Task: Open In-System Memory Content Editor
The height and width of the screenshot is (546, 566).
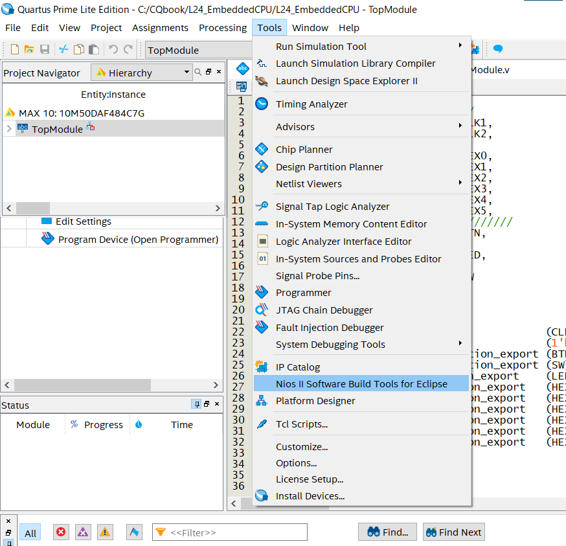Action: pos(361,224)
